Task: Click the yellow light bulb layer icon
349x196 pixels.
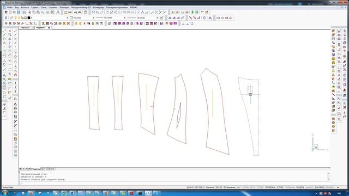Action: coord(15,18)
